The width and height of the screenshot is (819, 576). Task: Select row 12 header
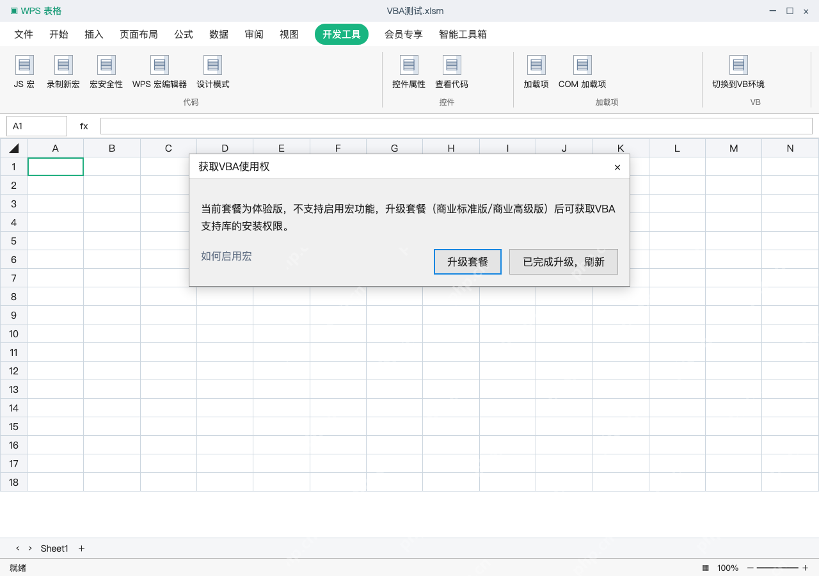coord(13,371)
